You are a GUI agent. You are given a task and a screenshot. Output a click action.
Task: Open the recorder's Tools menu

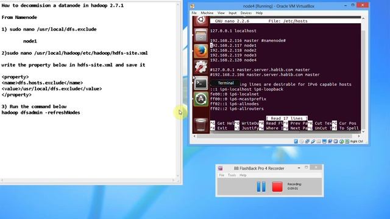click(232, 175)
